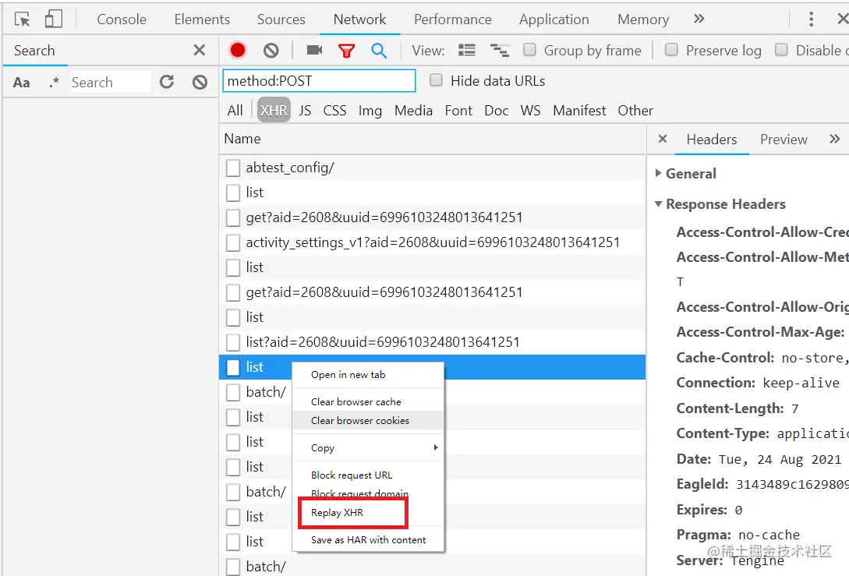Filter requests by Media
The image size is (849, 576).
[413, 111]
